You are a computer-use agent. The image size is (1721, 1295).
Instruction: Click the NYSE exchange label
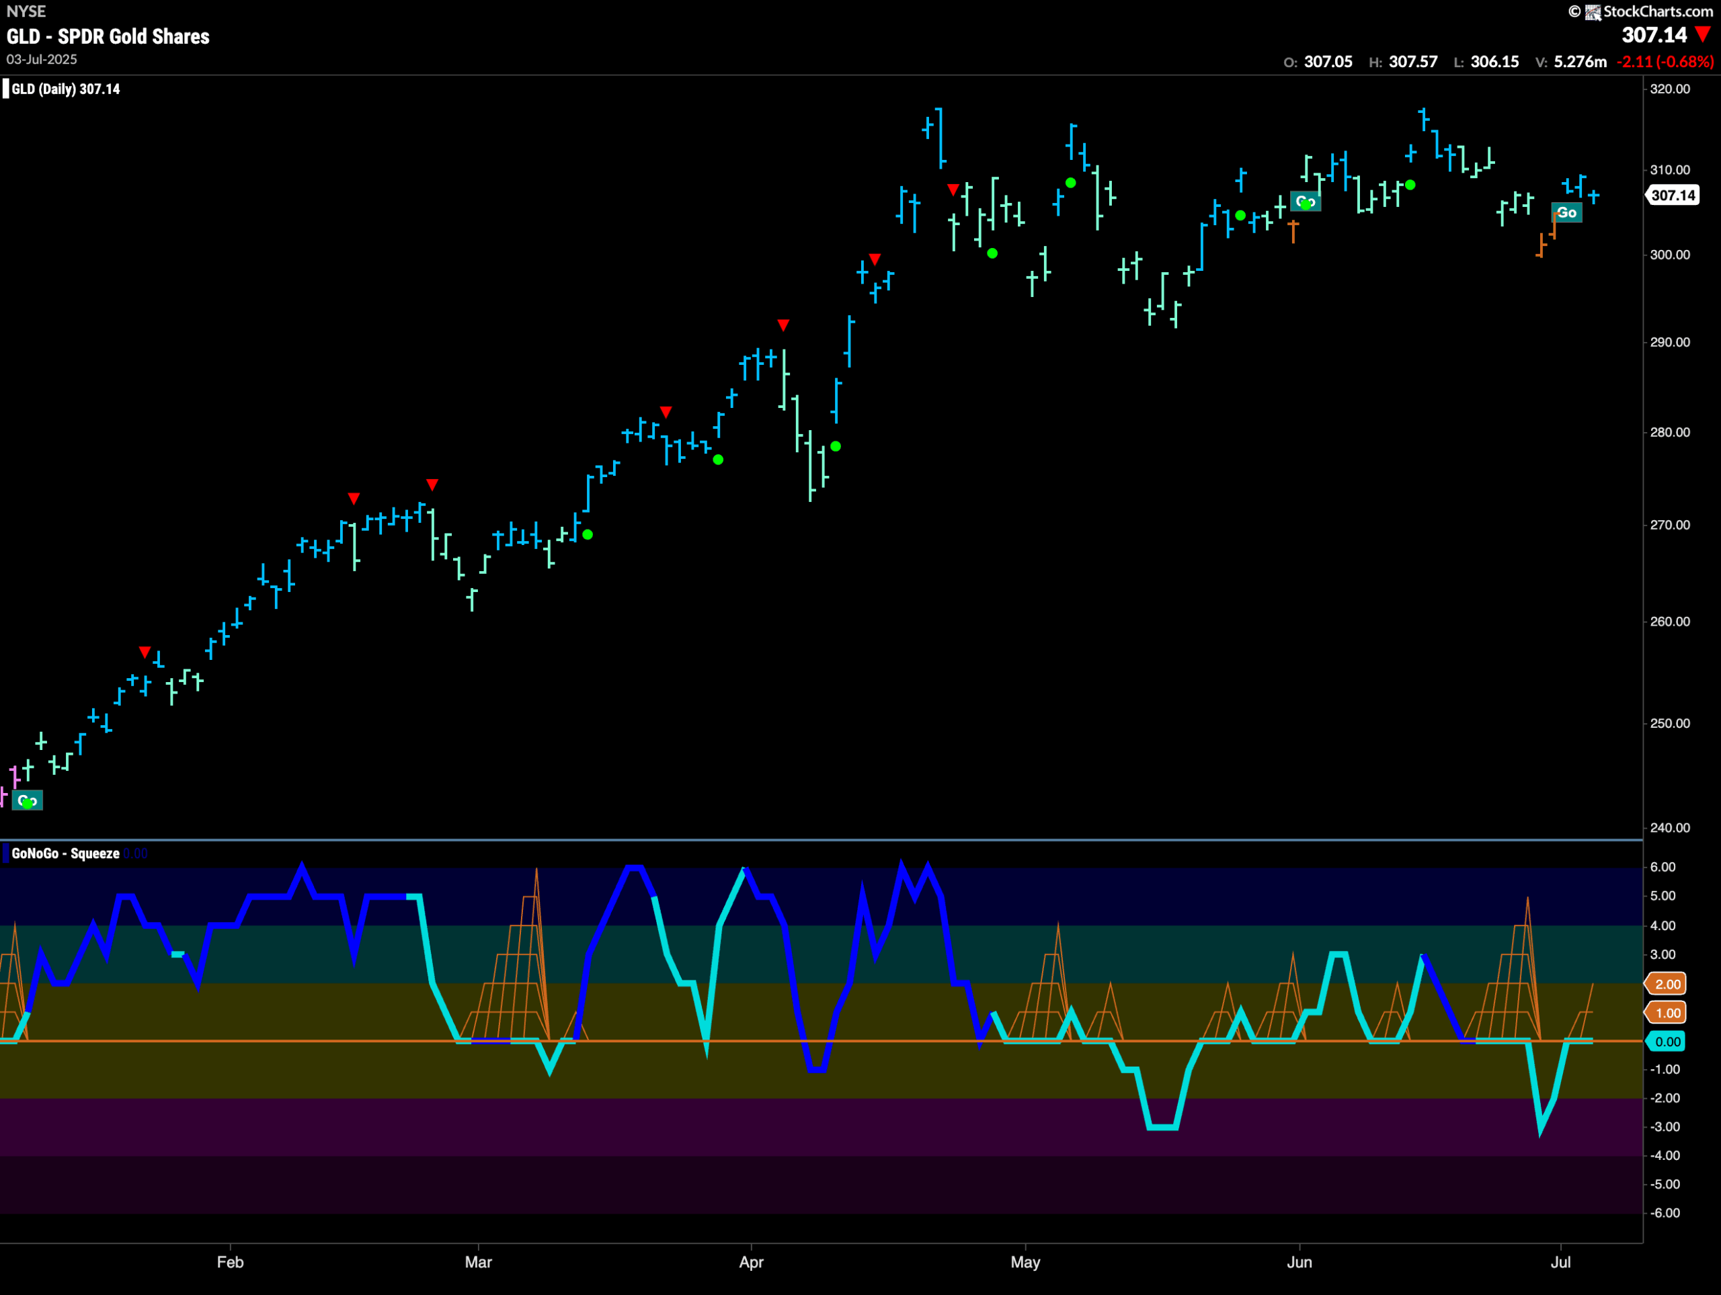(x=26, y=11)
